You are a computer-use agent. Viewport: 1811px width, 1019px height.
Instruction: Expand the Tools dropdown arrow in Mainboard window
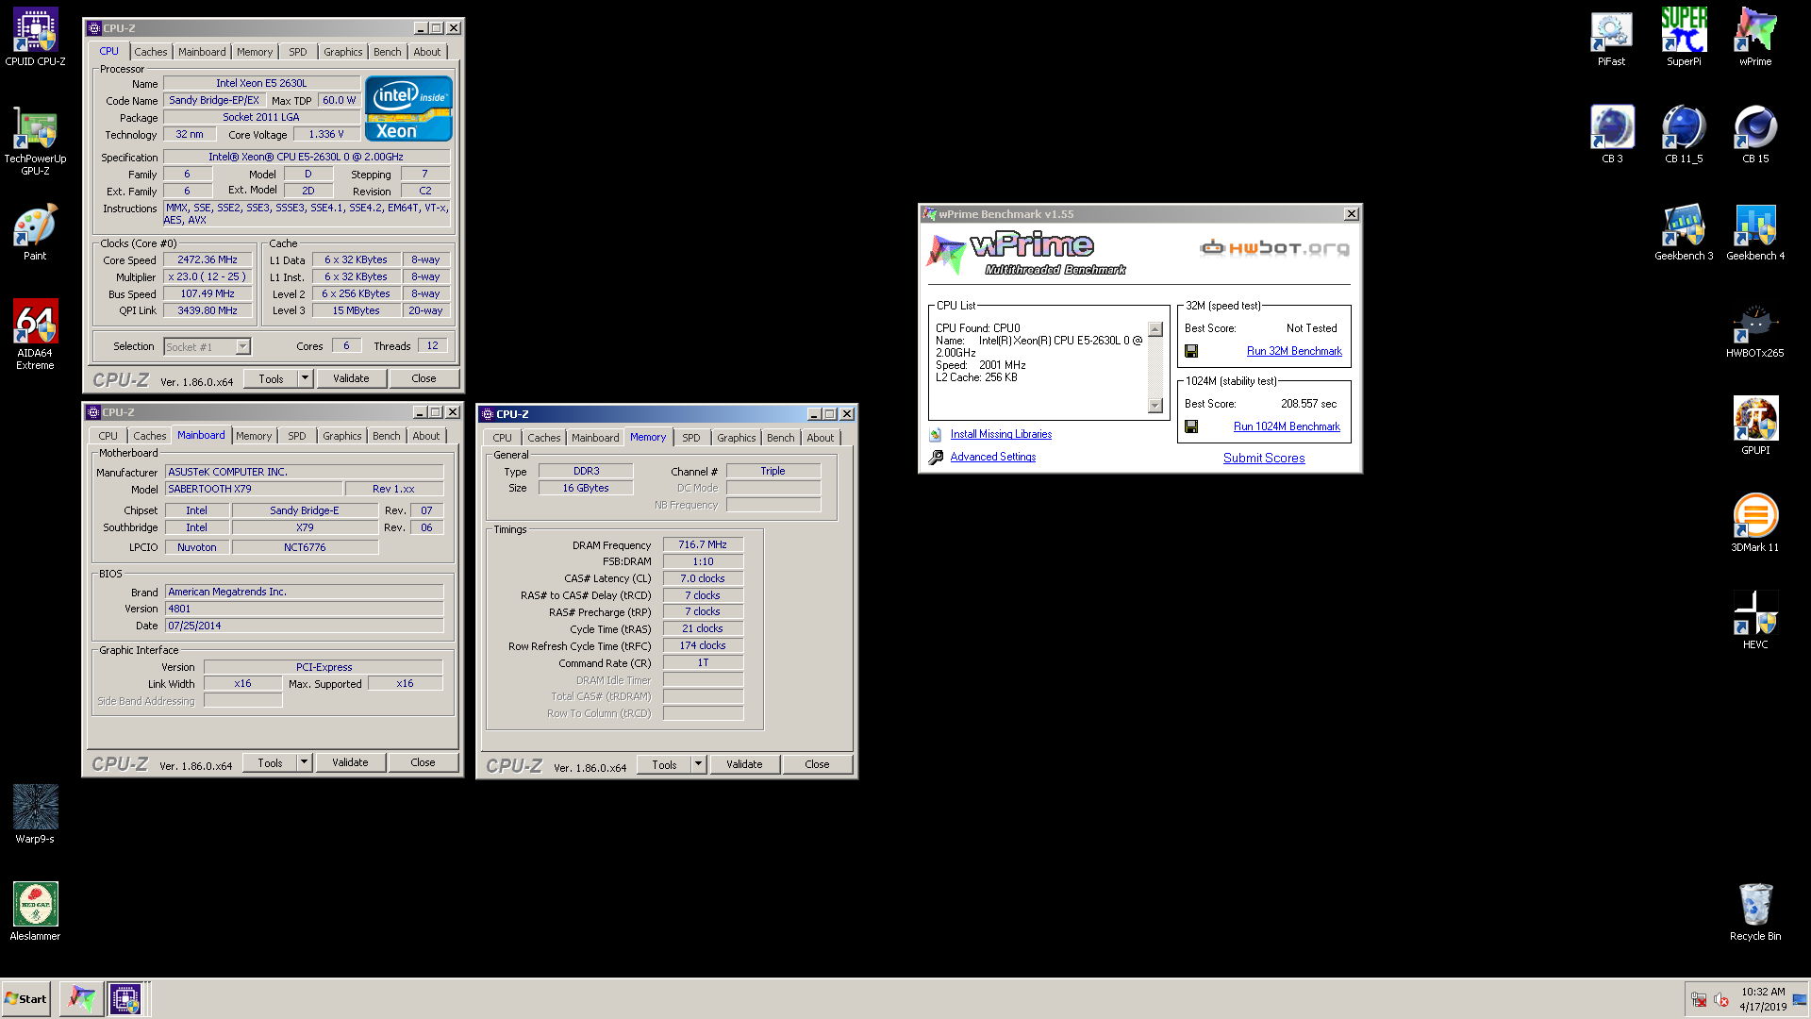(304, 762)
